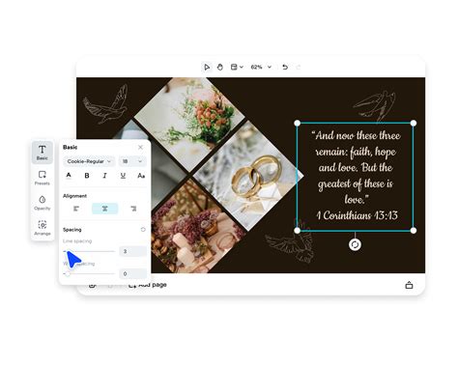Select the bouquet flowers photo
Image resolution: width=458 pixels, height=366 pixels.
pos(189,124)
